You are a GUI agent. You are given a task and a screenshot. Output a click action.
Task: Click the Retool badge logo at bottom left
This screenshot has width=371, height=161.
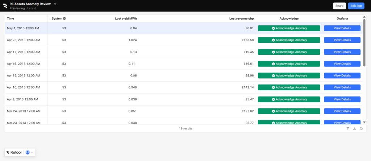[14, 152]
